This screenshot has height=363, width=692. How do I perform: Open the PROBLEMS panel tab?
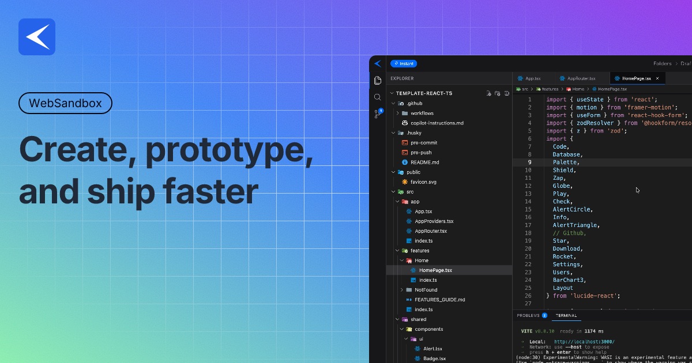[528, 316]
